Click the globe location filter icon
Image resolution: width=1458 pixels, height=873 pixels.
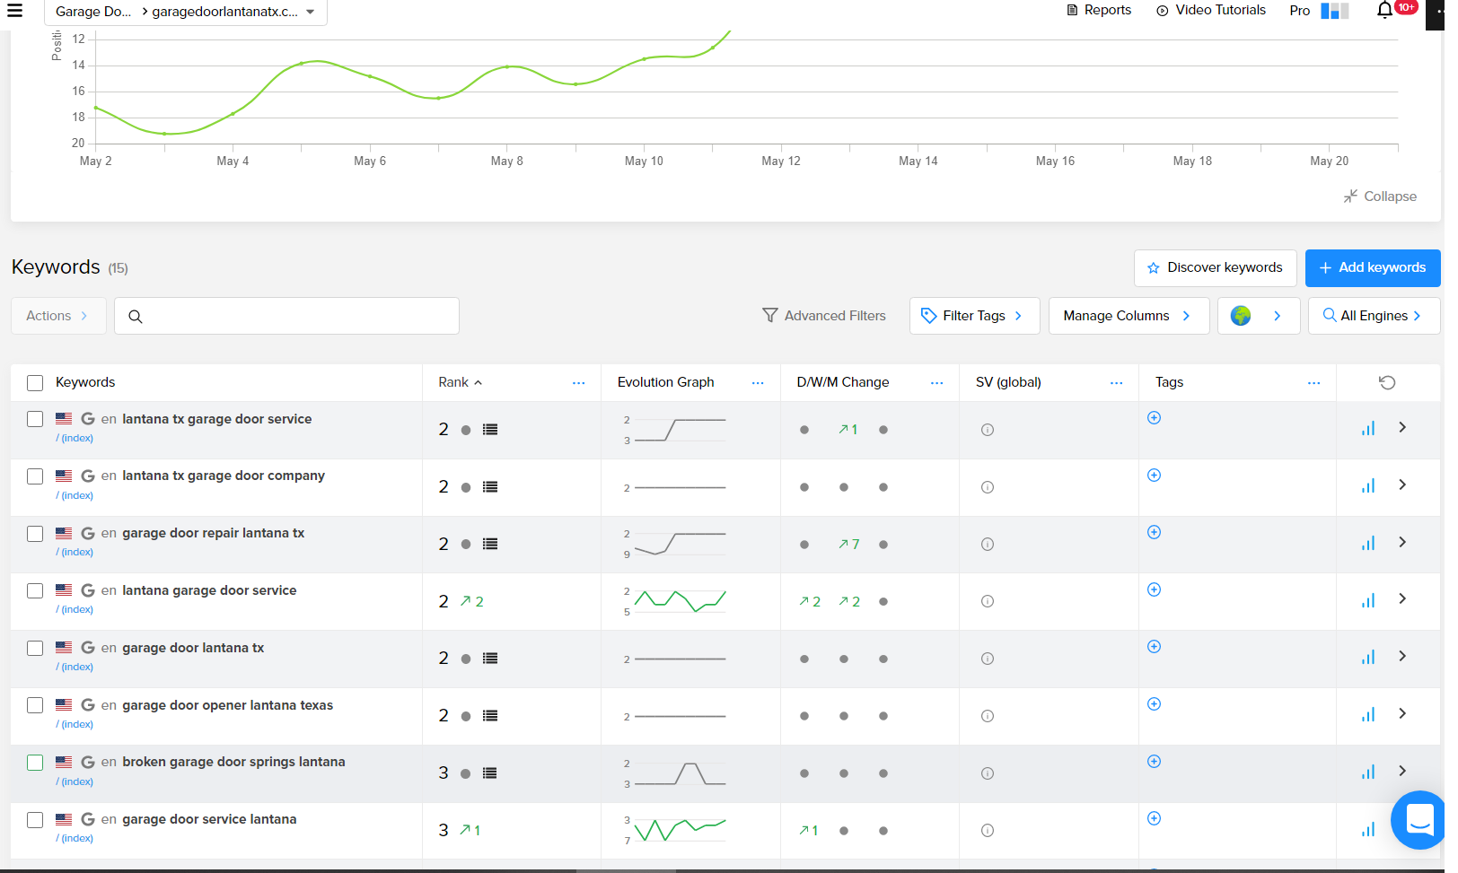pyautogui.click(x=1241, y=316)
